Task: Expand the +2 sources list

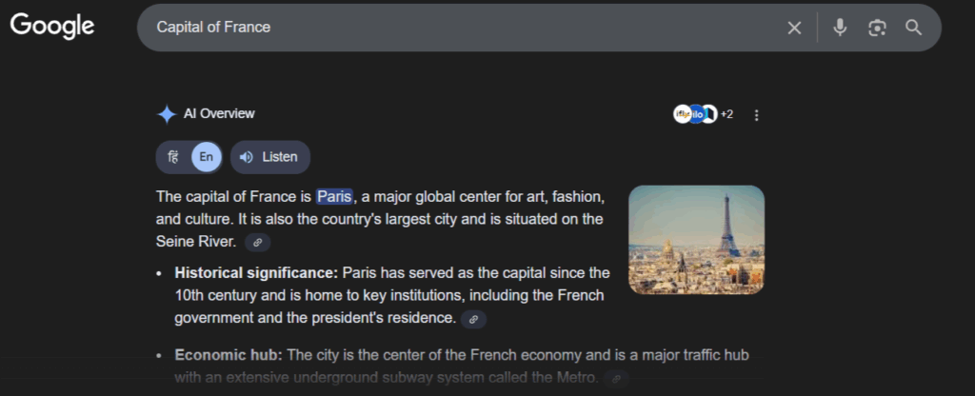Action: click(726, 114)
